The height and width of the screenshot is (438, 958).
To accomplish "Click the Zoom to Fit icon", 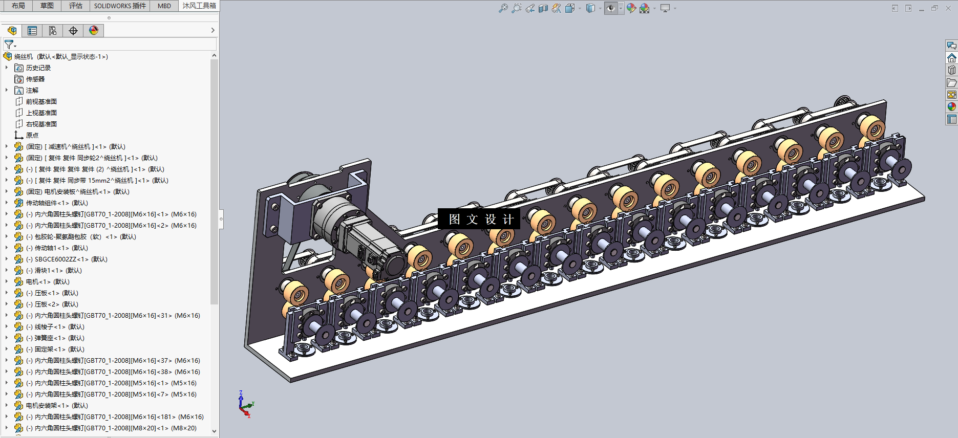I will (503, 8).
